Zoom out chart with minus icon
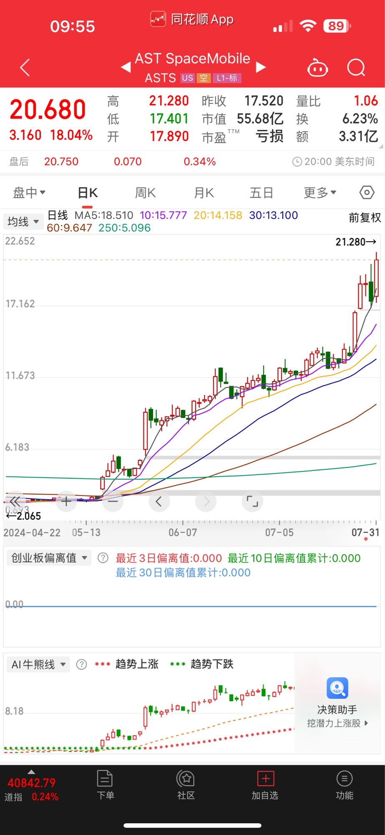The image size is (385, 835). point(113,501)
